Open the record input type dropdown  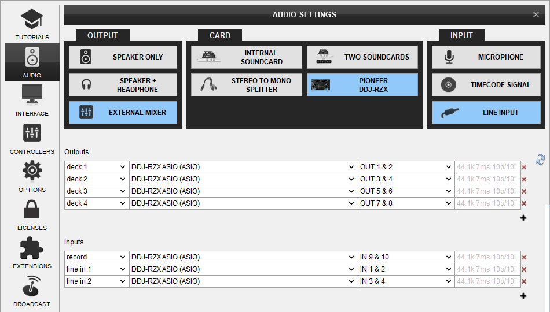coord(97,257)
